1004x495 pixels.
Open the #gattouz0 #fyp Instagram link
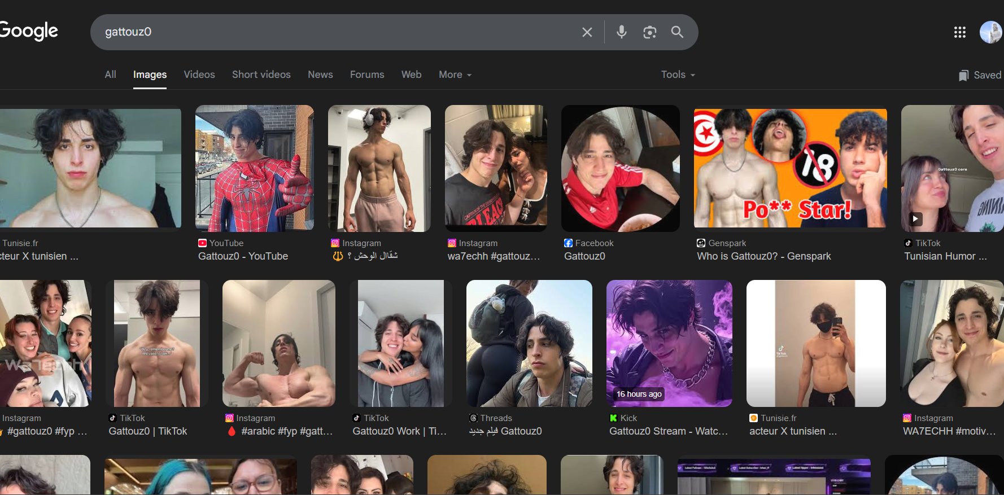tap(44, 431)
